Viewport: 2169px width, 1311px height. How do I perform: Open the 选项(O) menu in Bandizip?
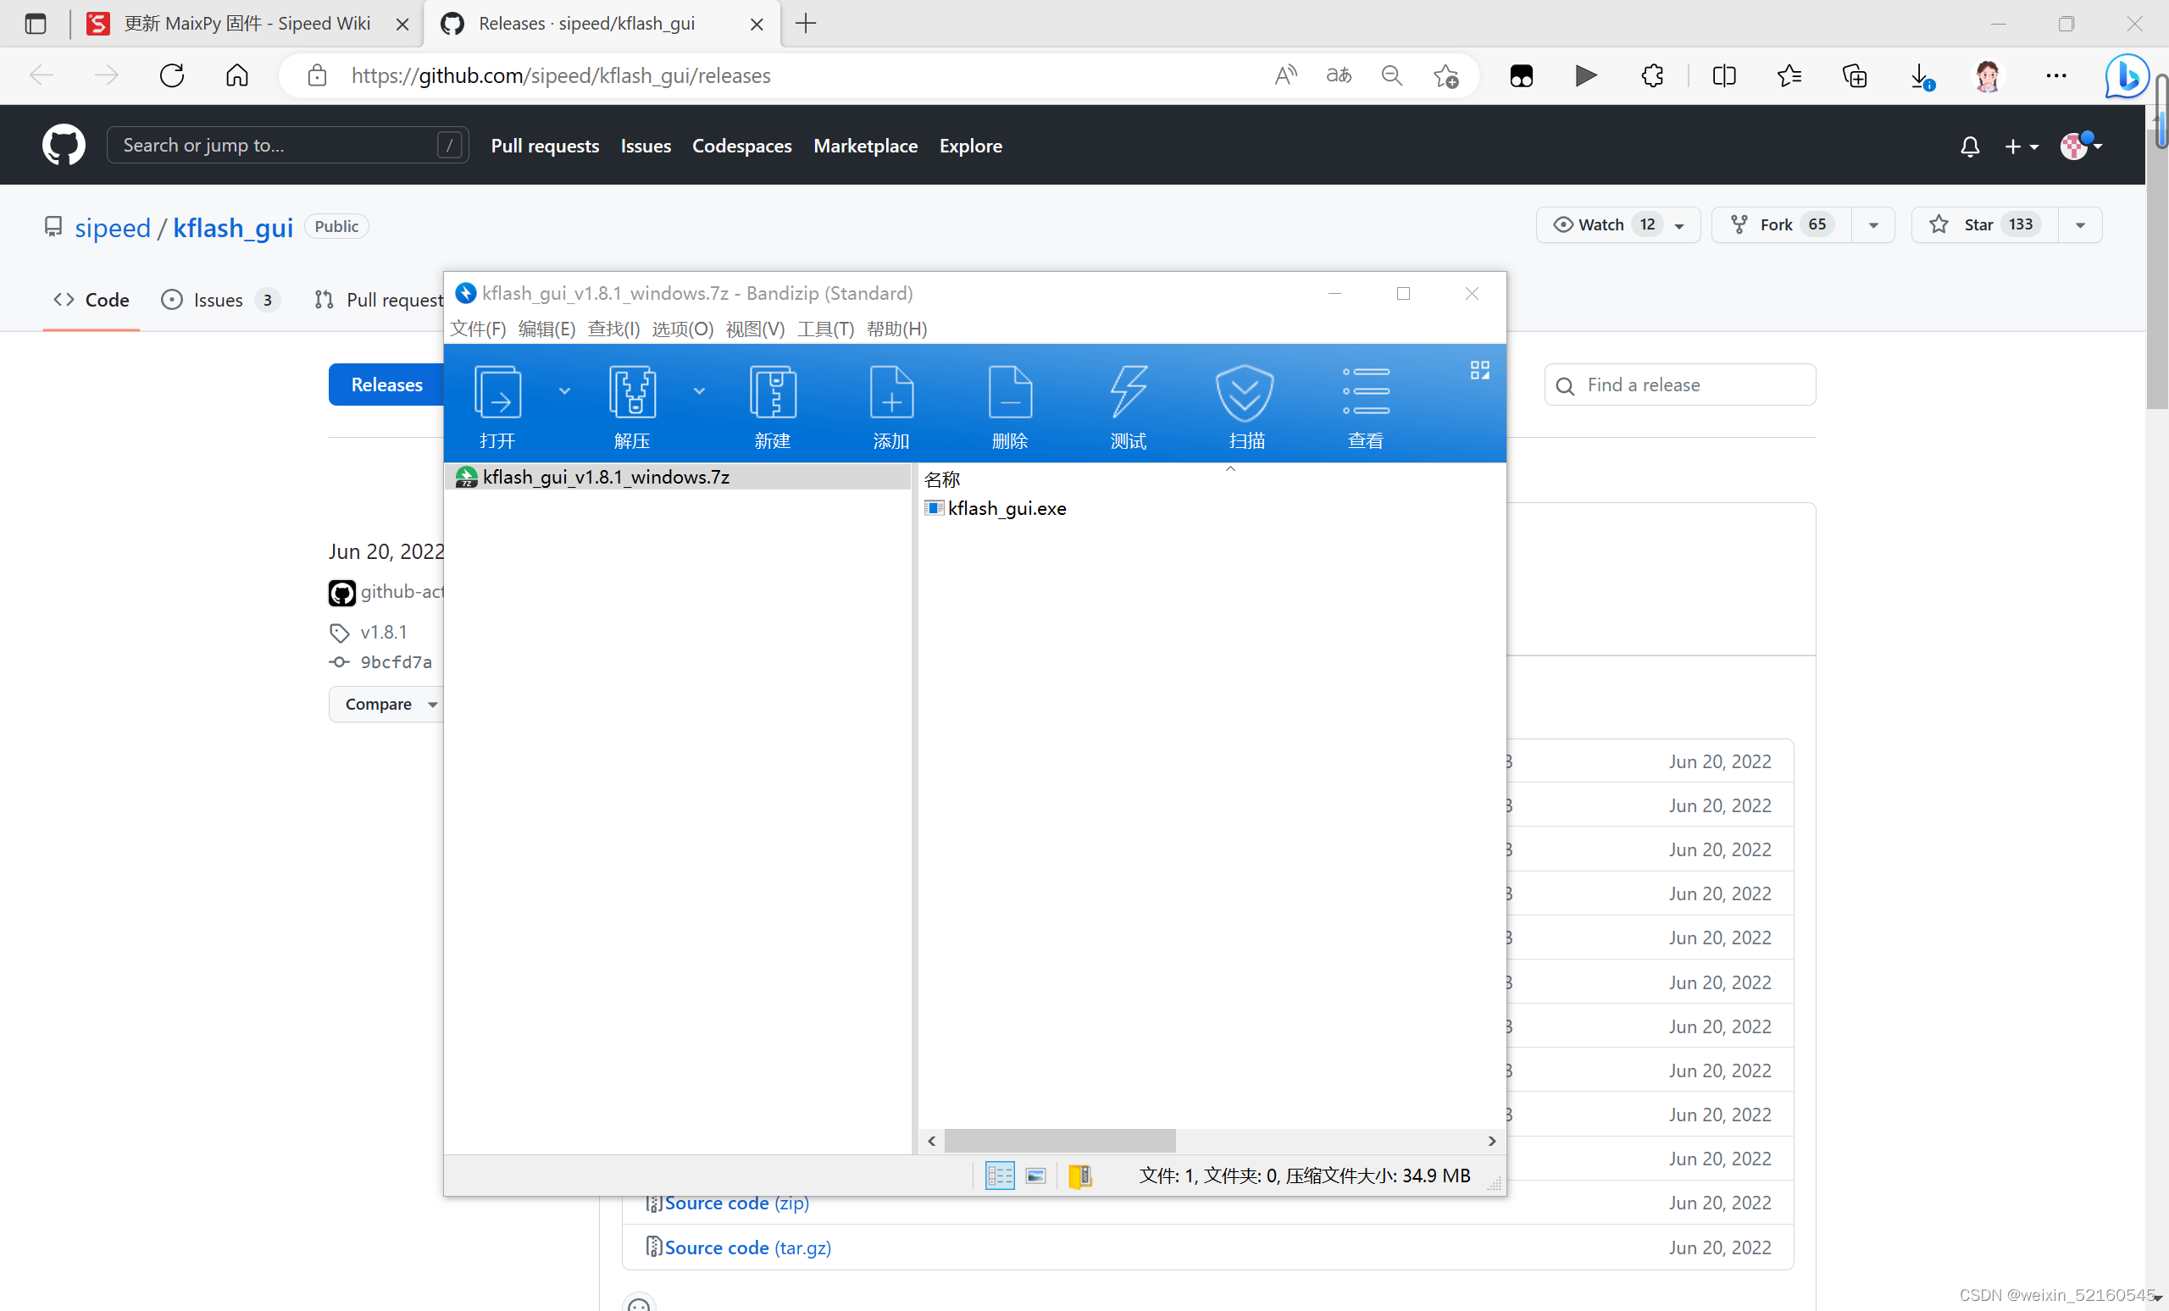(x=681, y=329)
